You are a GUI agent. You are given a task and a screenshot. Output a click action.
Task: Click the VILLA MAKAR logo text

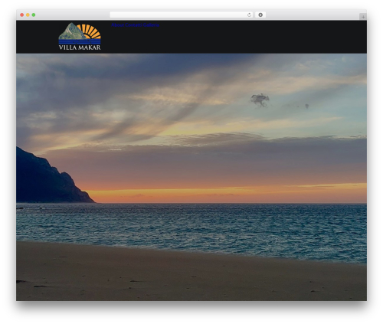[x=80, y=47]
